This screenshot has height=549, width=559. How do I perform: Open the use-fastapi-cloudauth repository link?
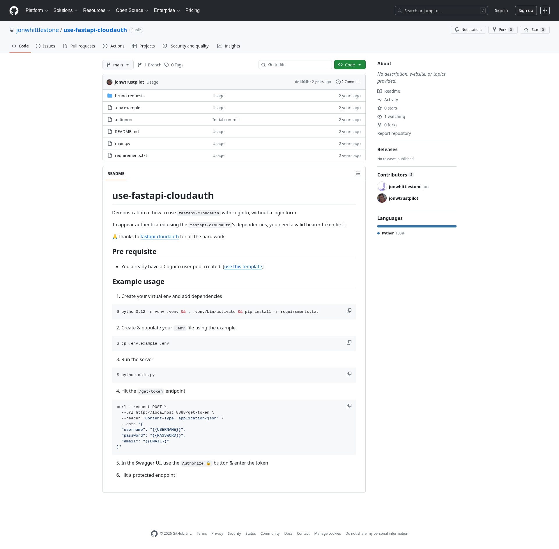pos(95,30)
